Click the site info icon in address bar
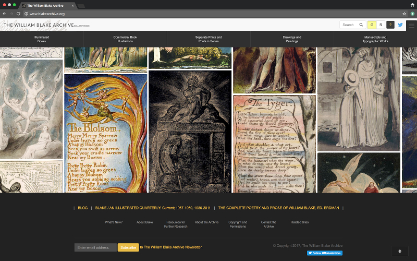This screenshot has height=261, width=417. (26, 14)
